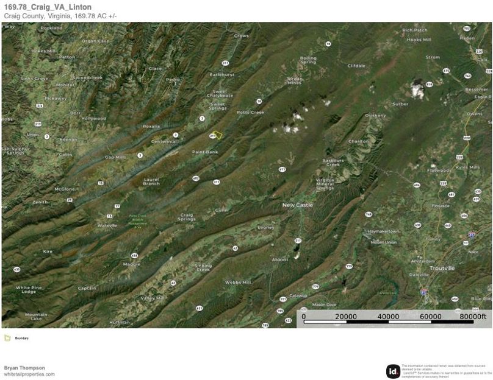Screen dimensions: 493x380
Task: Click the New Castle town label
Action: (297, 205)
